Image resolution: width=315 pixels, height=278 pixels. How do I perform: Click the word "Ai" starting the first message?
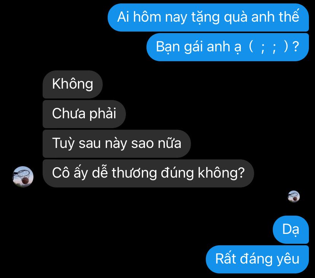coord(123,17)
